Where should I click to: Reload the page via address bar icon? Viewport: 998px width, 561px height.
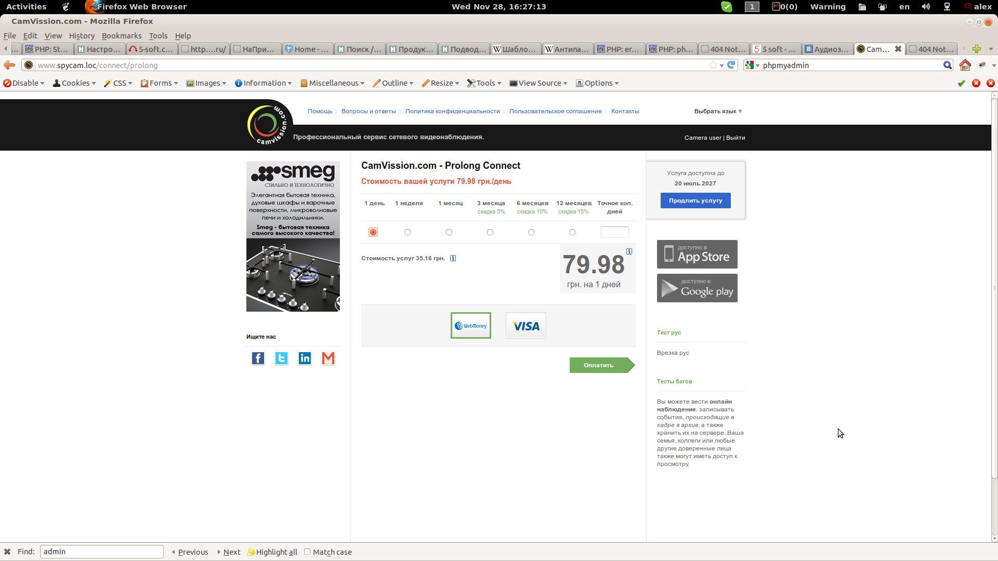click(731, 65)
